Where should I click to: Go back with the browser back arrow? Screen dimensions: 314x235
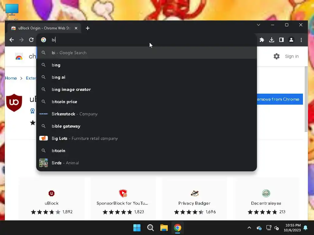tap(12, 40)
